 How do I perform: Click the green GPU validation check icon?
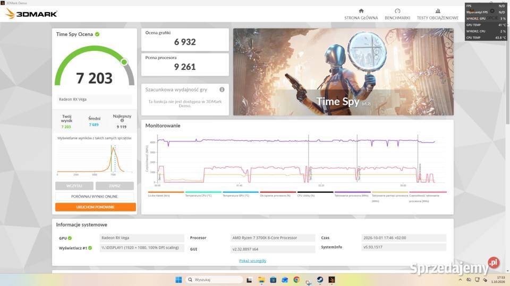point(70,238)
